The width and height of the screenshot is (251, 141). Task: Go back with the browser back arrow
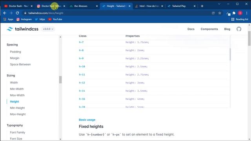point(5,13)
